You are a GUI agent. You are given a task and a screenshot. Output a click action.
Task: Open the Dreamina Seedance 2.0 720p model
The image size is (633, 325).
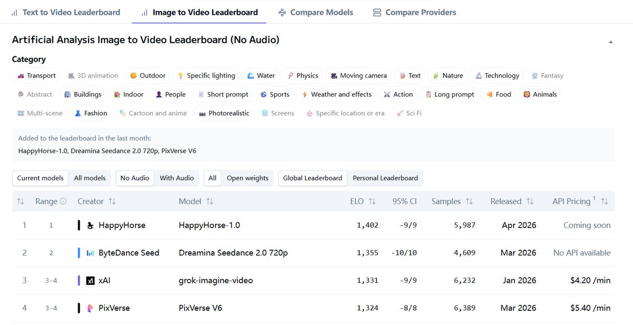[x=233, y=253]
